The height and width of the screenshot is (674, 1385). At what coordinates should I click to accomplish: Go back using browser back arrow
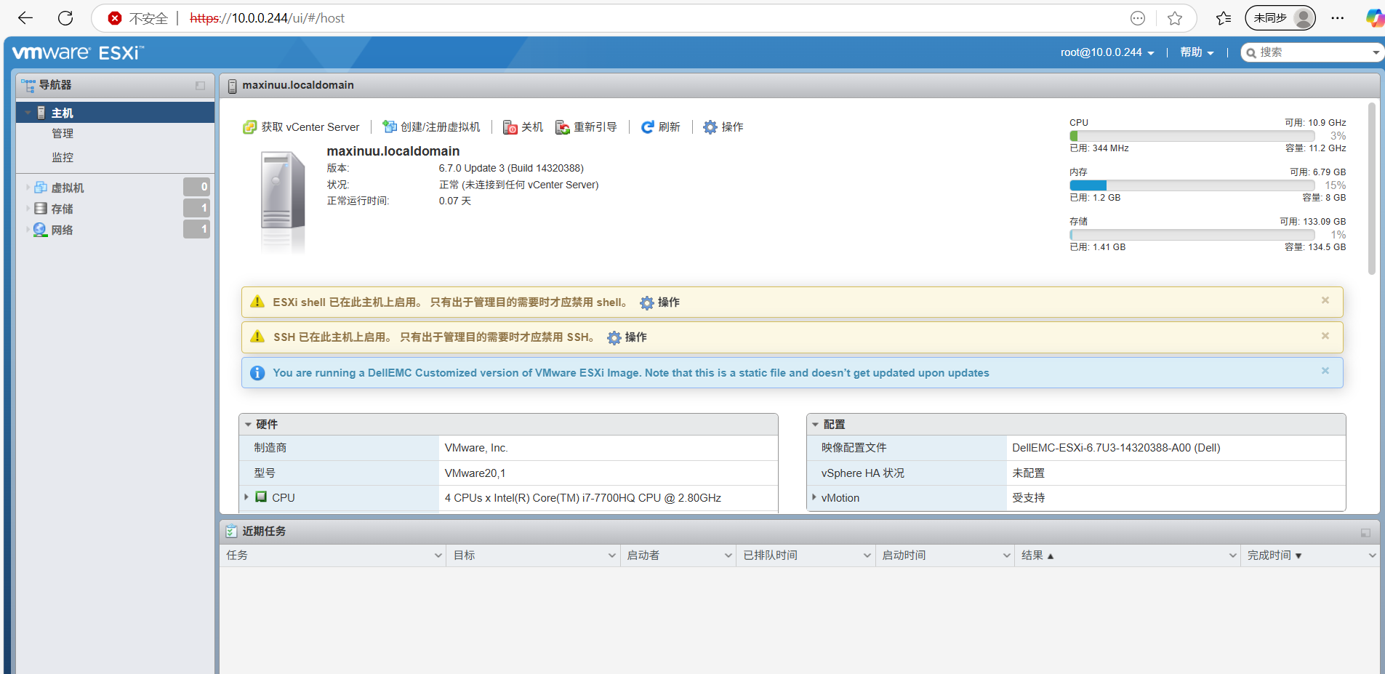[x=25, y=18]
